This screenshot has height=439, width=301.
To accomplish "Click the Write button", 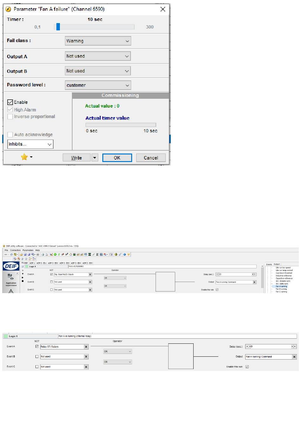I will tap(76, 158).
